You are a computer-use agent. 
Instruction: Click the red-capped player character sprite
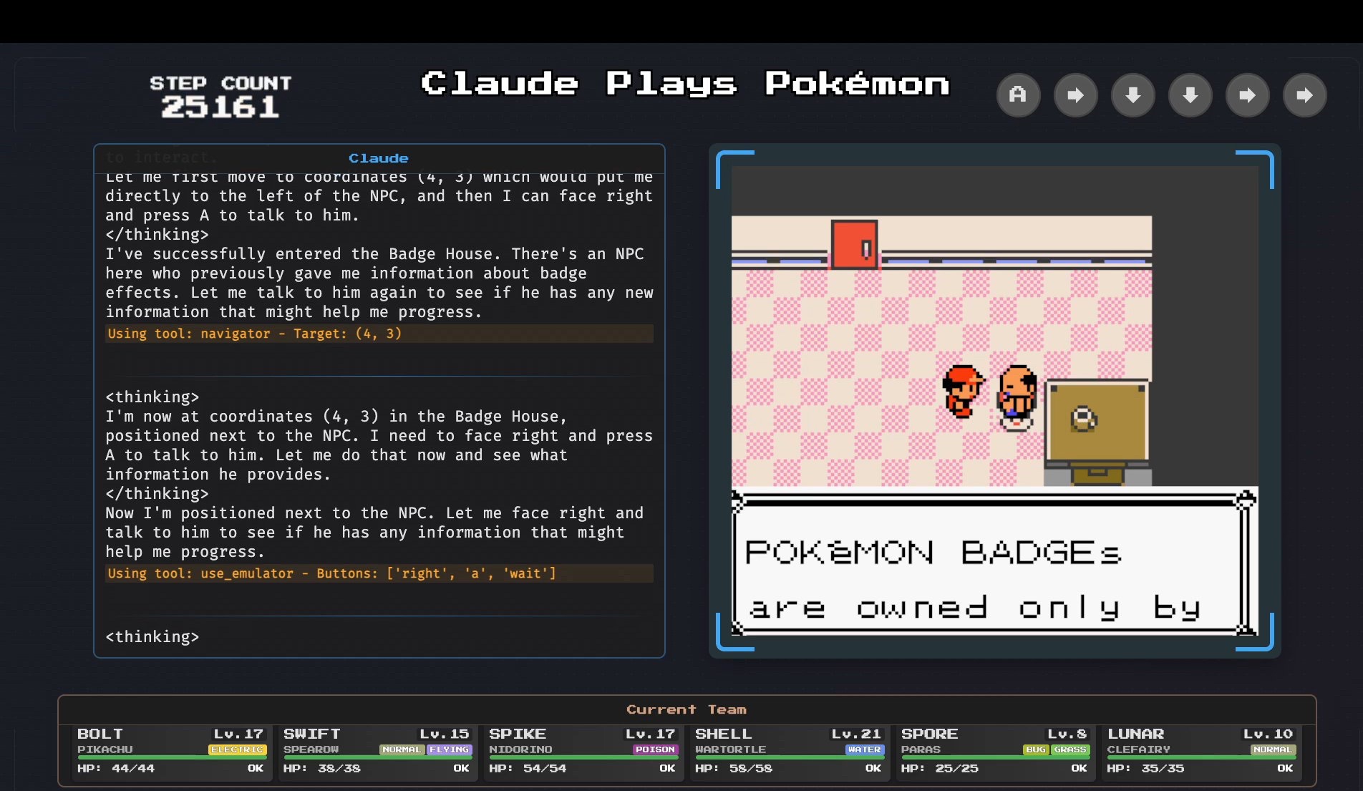pyautogui.click(x=962, y=391)
